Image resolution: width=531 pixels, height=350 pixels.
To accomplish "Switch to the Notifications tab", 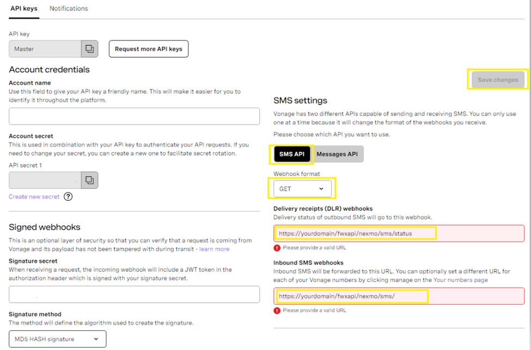I will (x=69, y=9).
